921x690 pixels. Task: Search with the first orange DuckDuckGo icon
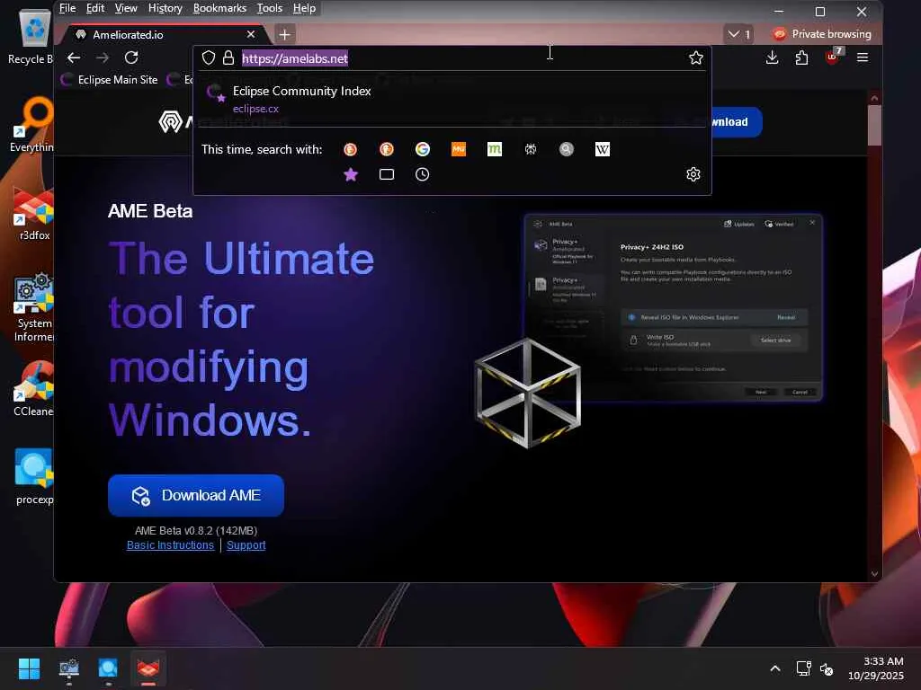coord(350,149)
